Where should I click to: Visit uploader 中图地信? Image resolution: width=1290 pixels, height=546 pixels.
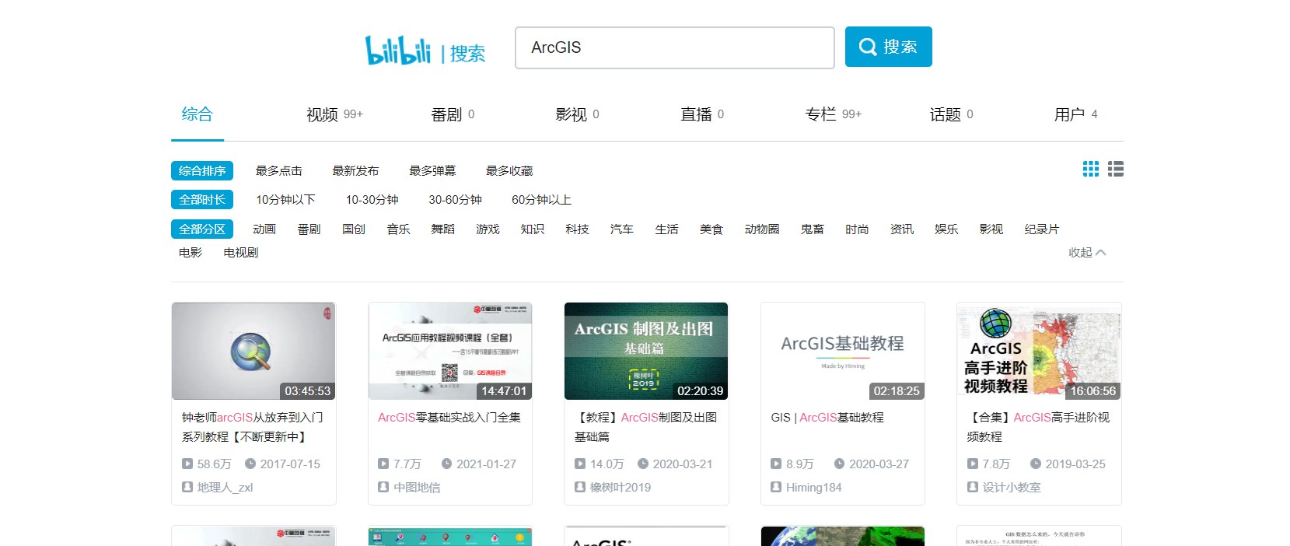click(417, 487)
